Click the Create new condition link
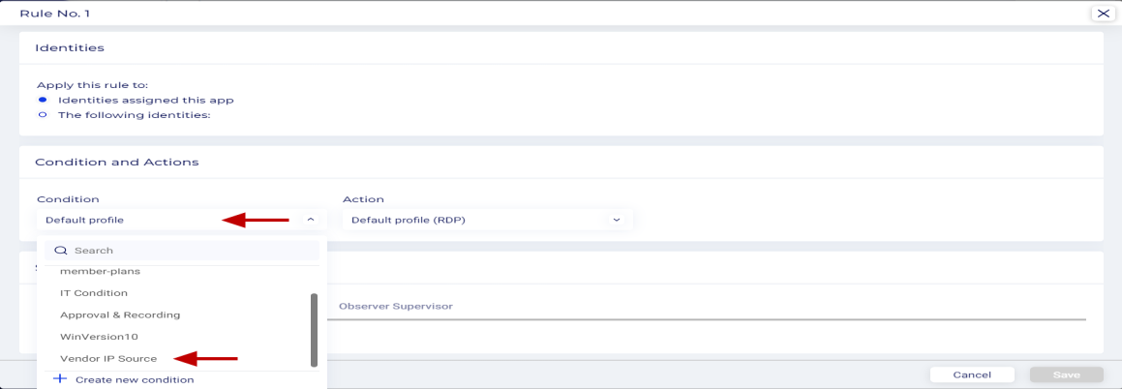 click(135, 379)
